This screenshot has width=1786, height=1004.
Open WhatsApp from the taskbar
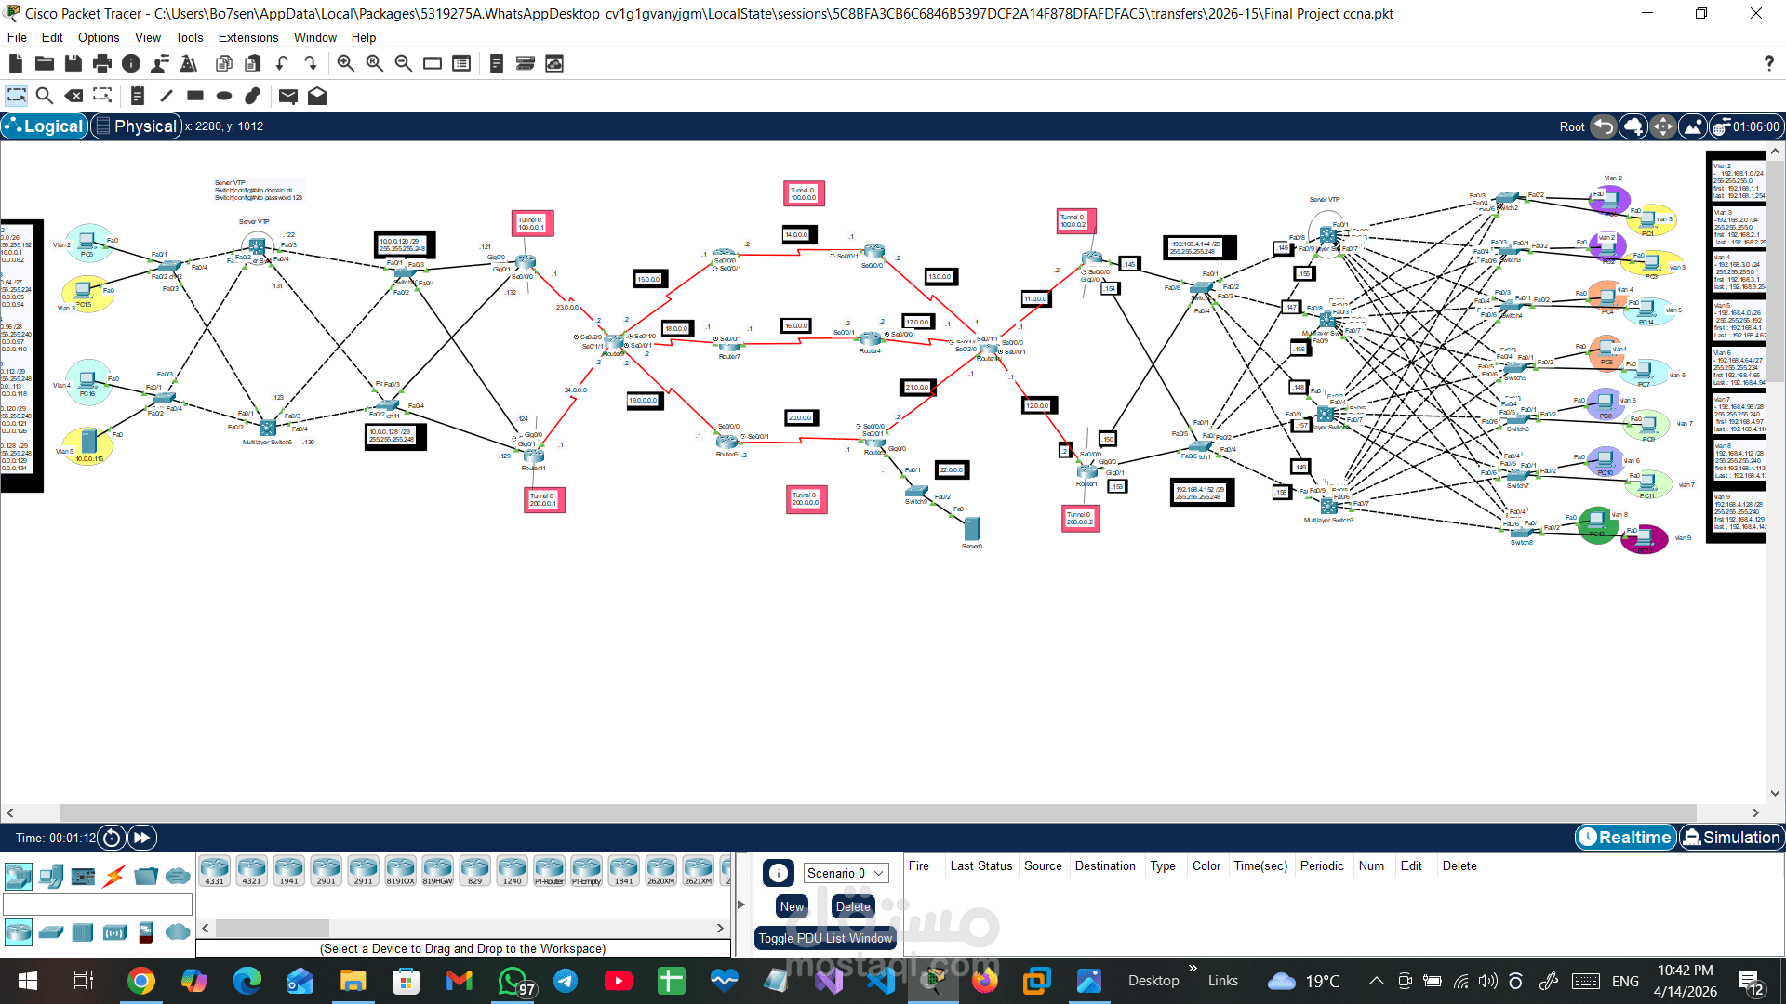click(x=513, y=981)
